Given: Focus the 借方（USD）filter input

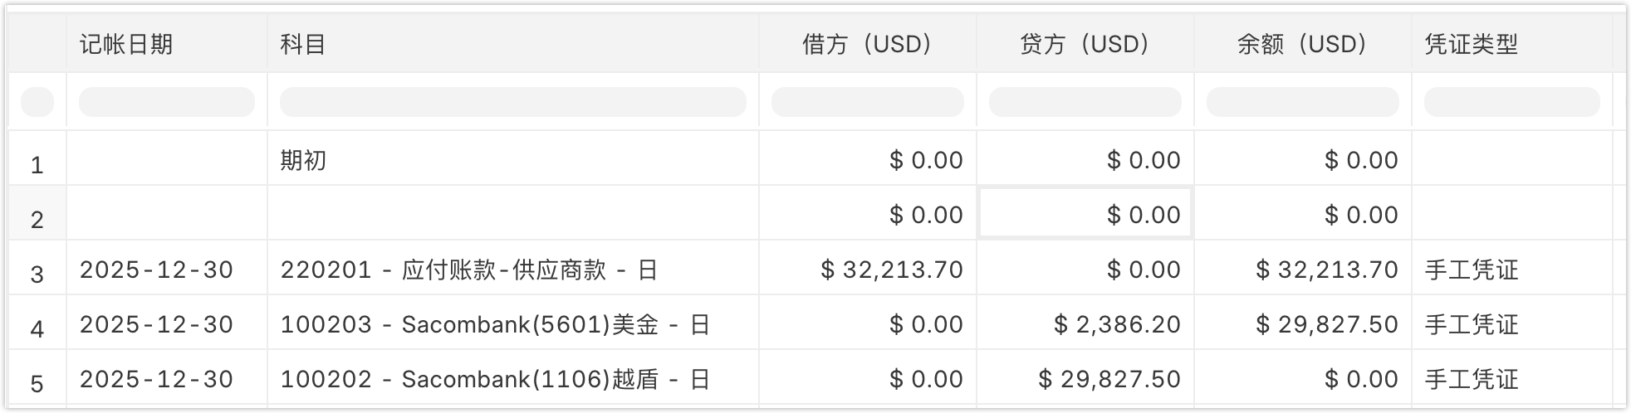Looking at the screenshot, I should 868,102.
